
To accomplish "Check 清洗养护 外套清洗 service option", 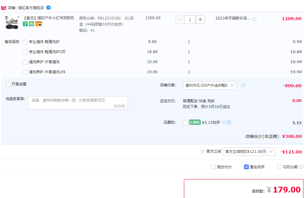I will coord(25,62).
